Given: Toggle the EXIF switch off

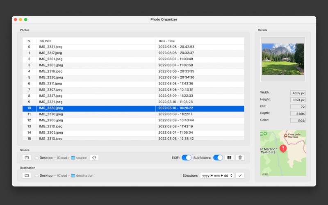Looking at the screenshot, I should pyautogui.click(x=187, y=157).
